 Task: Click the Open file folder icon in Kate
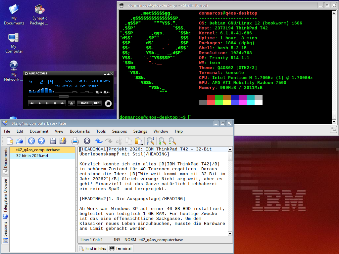click(x=20, y=141)
